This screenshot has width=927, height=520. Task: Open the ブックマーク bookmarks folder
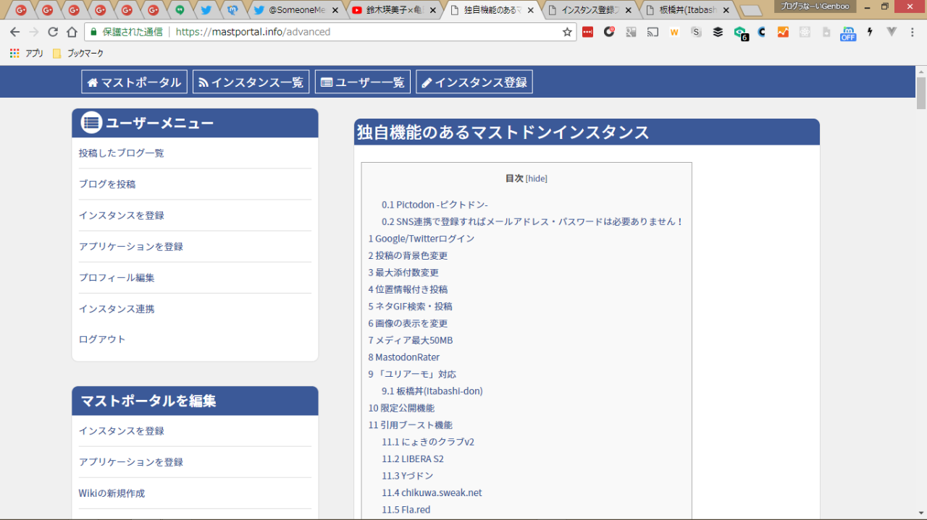[x=78, y=54]
